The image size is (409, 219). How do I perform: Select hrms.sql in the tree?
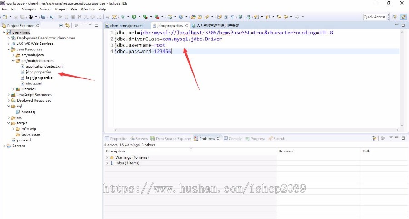click(29, 112)
